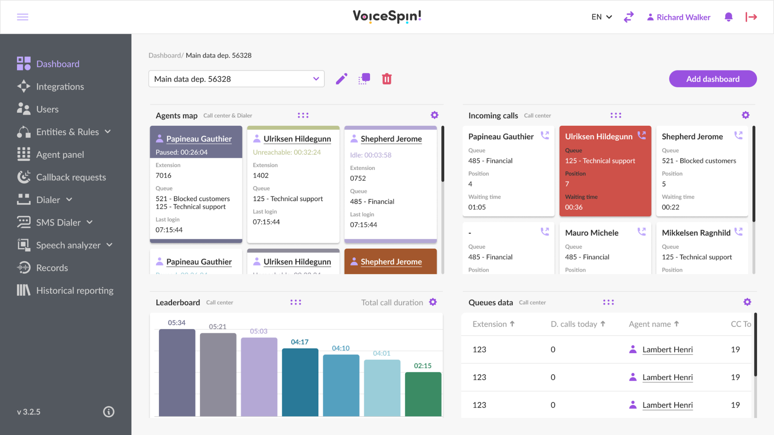Screen dimensions: 774x435
Task: Click the logout arrow icon
Action: pyautogui.click(x=751, y=17)
